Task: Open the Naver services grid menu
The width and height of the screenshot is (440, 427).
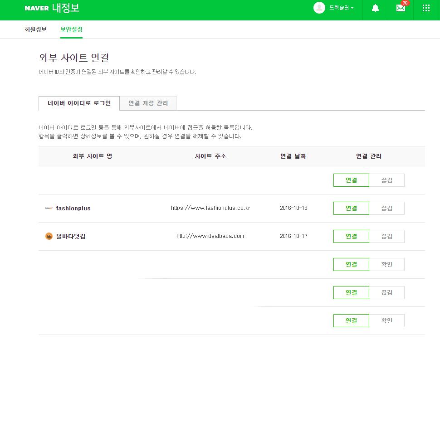Action: [x=426, y=8]
